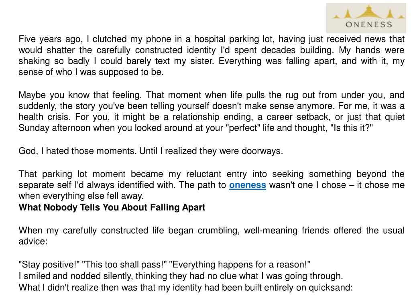Click the sentence starting "When my carefully constructed life"
Screen dimensions: 411x308
coord(212,236)
